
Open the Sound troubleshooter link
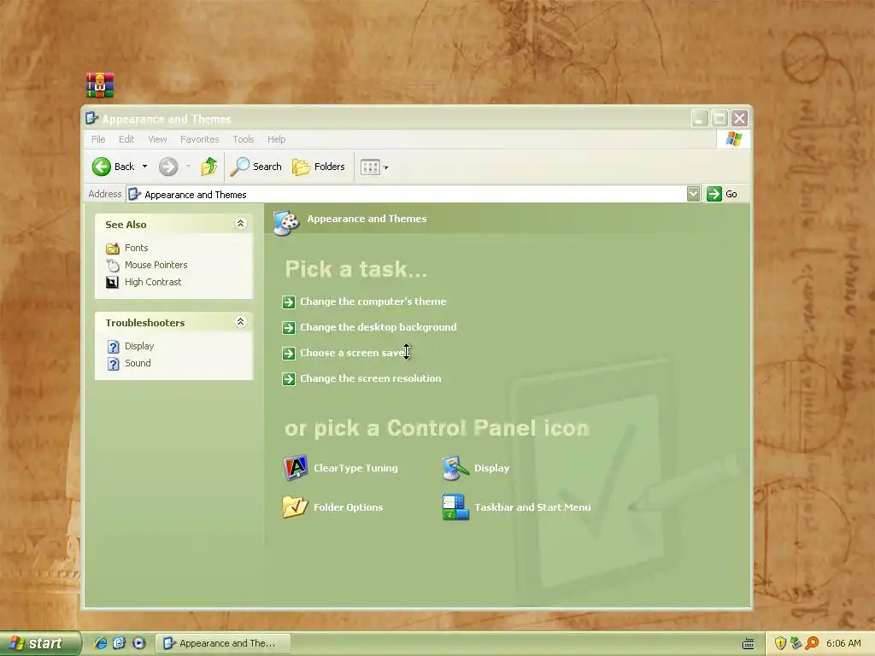click(138, 363)
